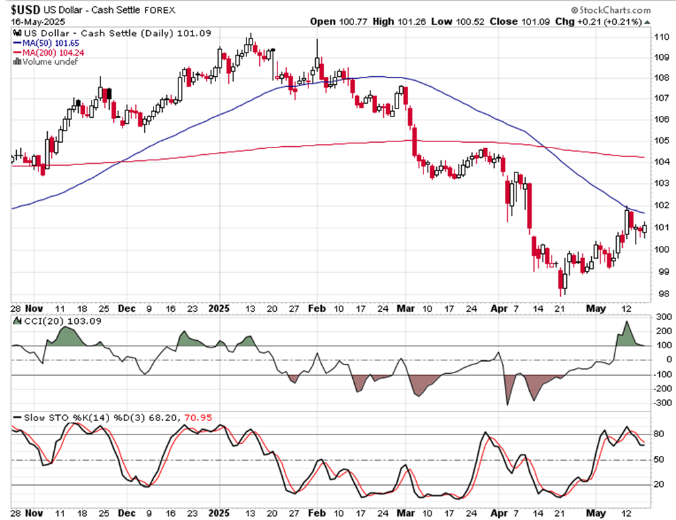Click the MA(50) 101.65 legend label
The height and width of the screenshot is (520, 676).
coord(51,43)
